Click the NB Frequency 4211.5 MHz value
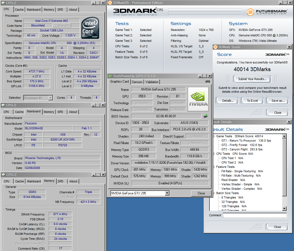The image size is (294, 251). click(88, 202)
